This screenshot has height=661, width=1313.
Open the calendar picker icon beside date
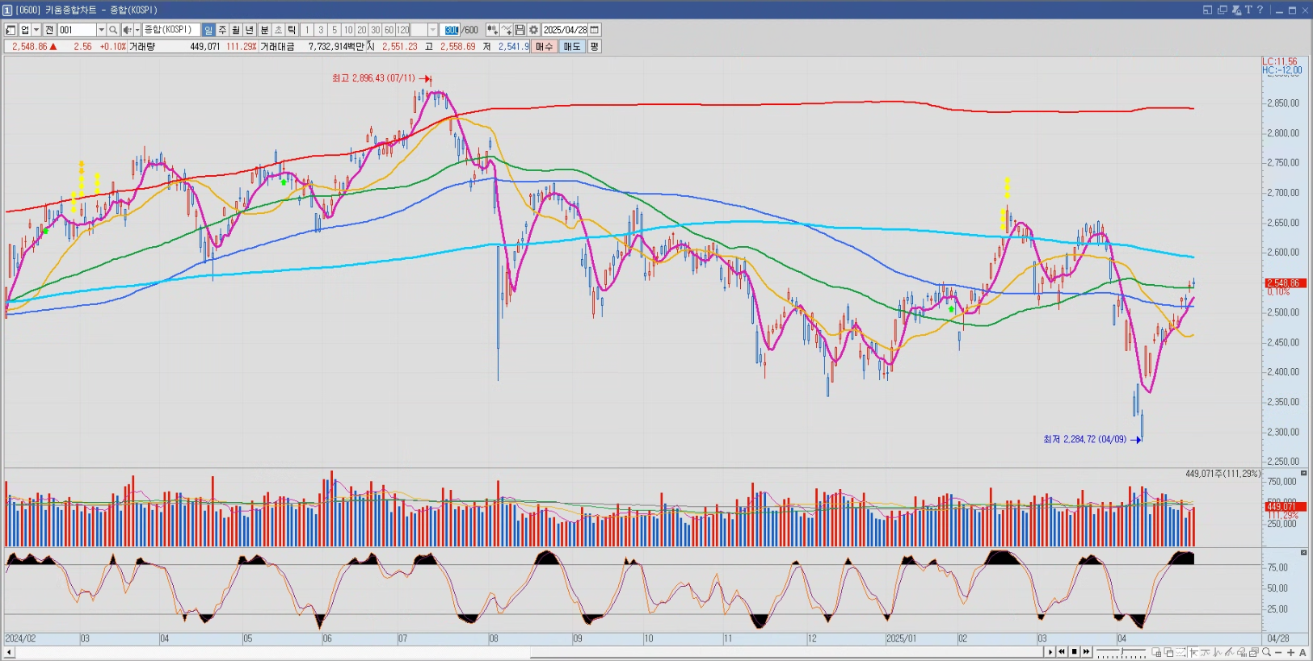pos(595,30)
